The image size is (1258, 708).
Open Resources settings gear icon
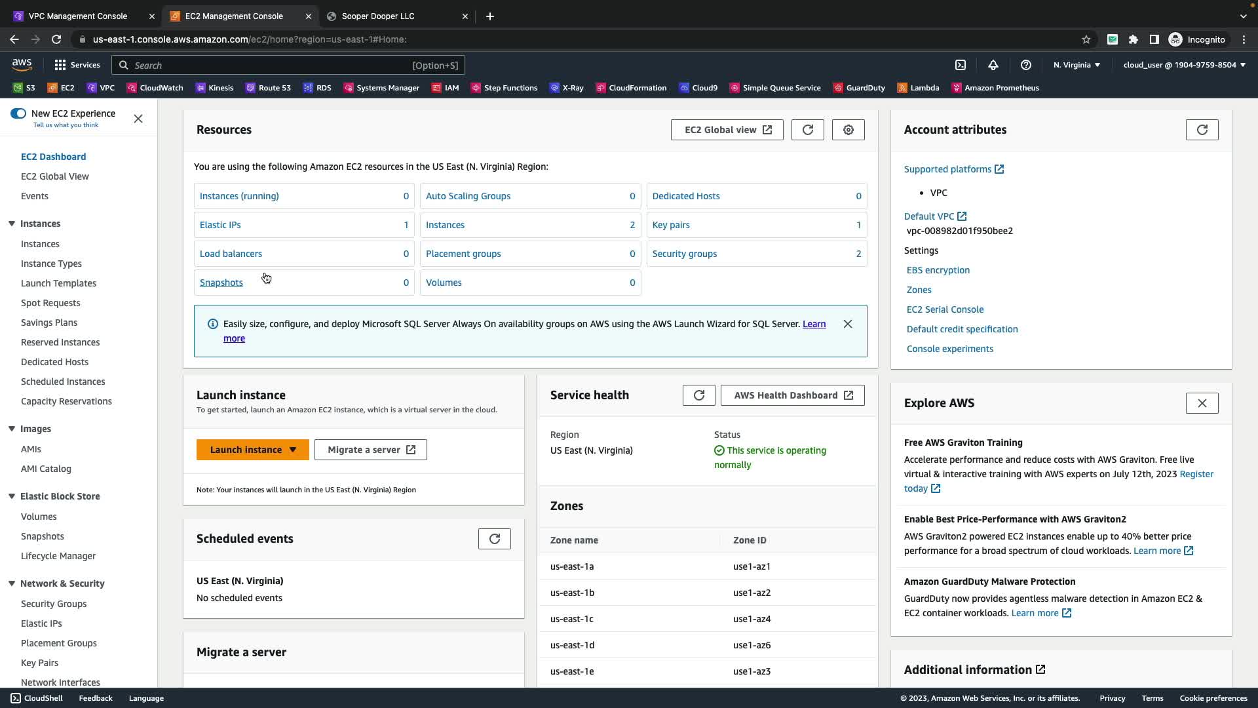point(848,130)
